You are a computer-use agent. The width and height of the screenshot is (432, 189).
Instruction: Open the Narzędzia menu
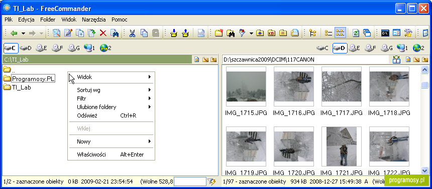[x=93, y=20]
